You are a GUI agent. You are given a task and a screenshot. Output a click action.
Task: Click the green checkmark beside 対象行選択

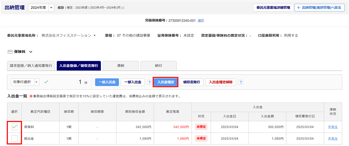46,82
